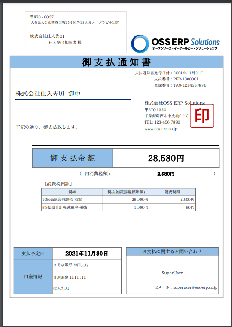Viewport: 232px width, 327px height.
Task: Click registration number TAX-1234567890
Action: (x=190, y=85)
